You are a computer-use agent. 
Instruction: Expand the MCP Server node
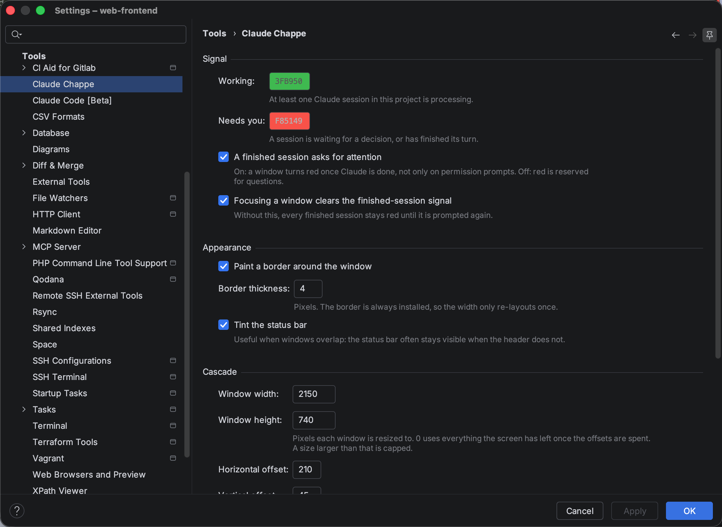point(24,247)
